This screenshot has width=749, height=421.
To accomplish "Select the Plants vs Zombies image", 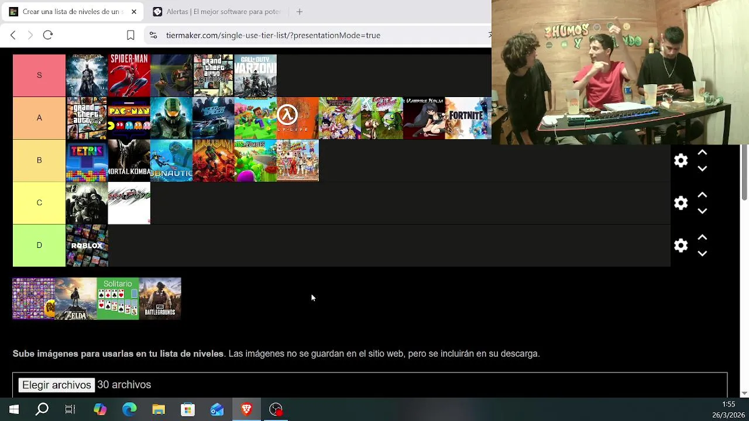I will click(x=256, y=160).
